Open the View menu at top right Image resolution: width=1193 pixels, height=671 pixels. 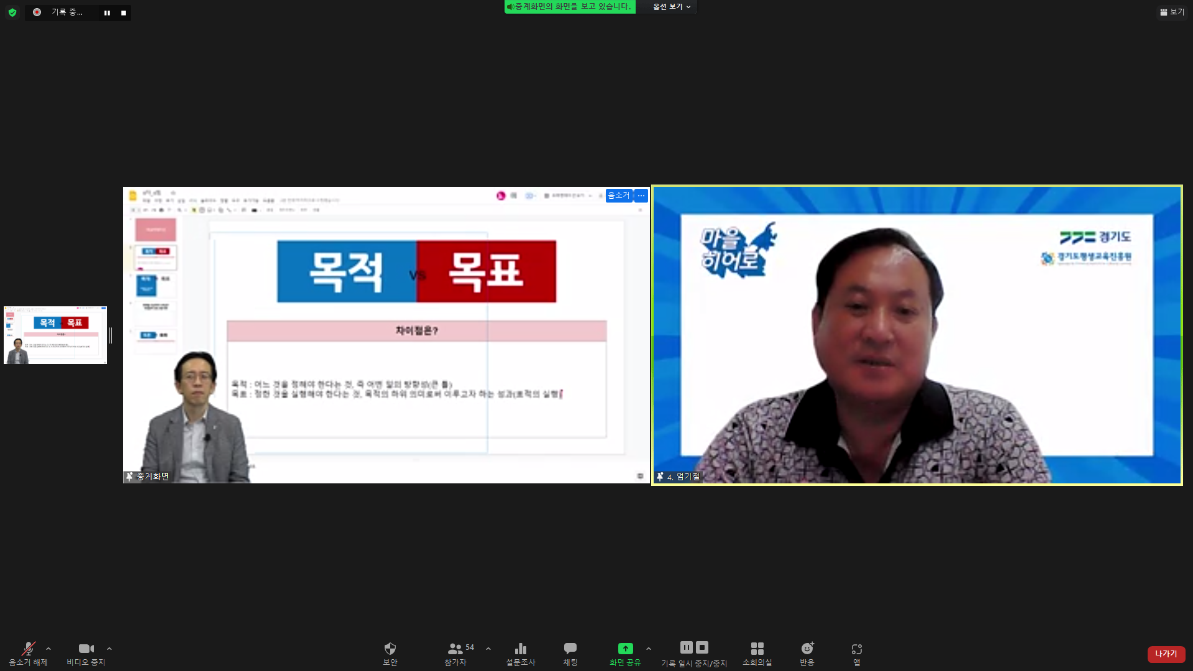click(1172, 12)
